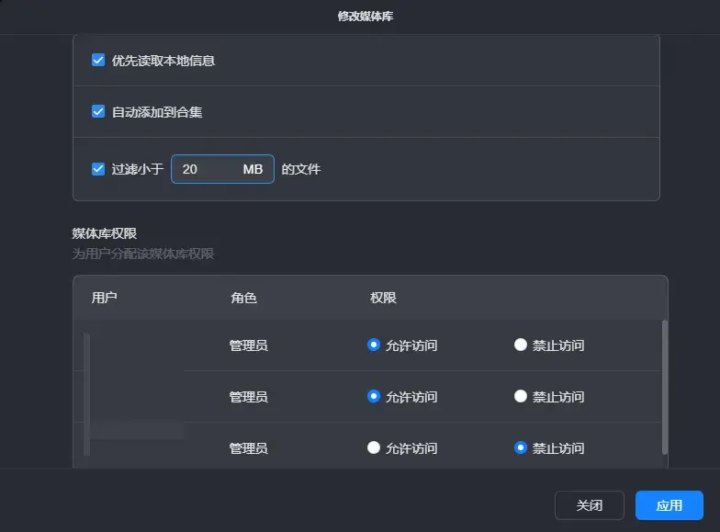The image size is (720, 532).
Task: Click the blue 应用 button
Action: coord(669,505)
